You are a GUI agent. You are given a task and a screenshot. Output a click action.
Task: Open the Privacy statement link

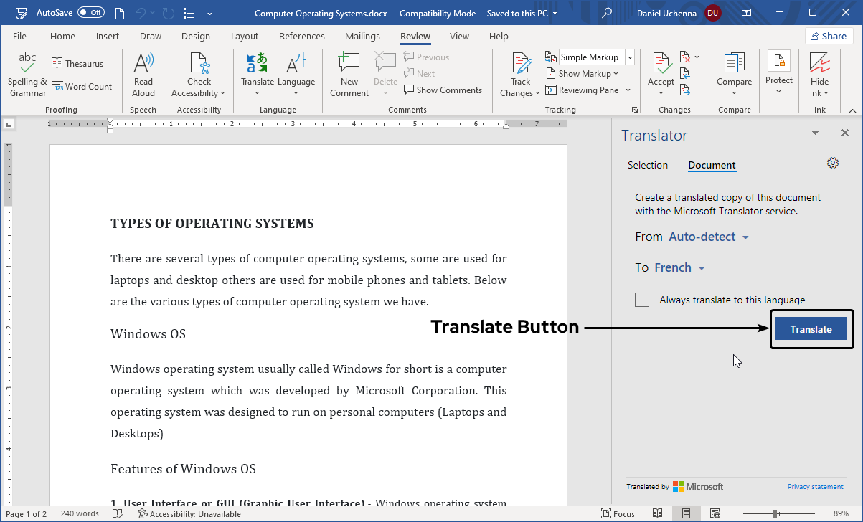pyautogui.click(x=815, y=486)
